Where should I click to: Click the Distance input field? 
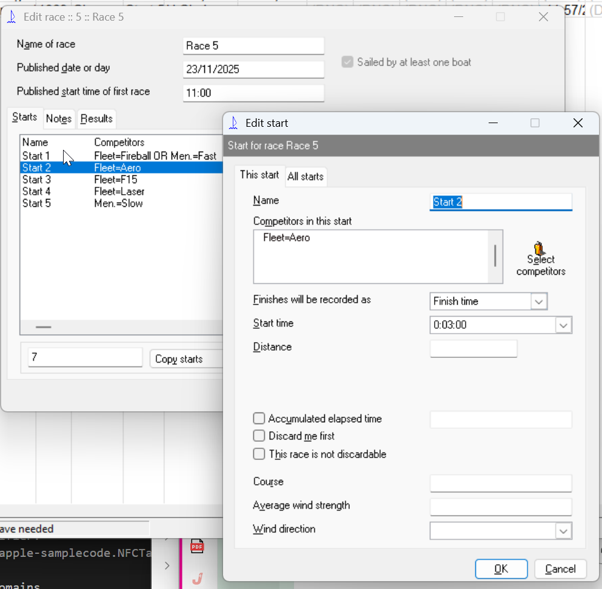(x=473, y=349)
